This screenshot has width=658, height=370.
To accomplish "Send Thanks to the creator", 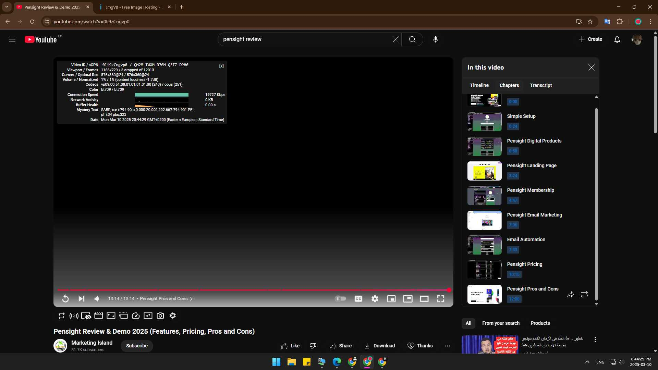I will [420, 346].
